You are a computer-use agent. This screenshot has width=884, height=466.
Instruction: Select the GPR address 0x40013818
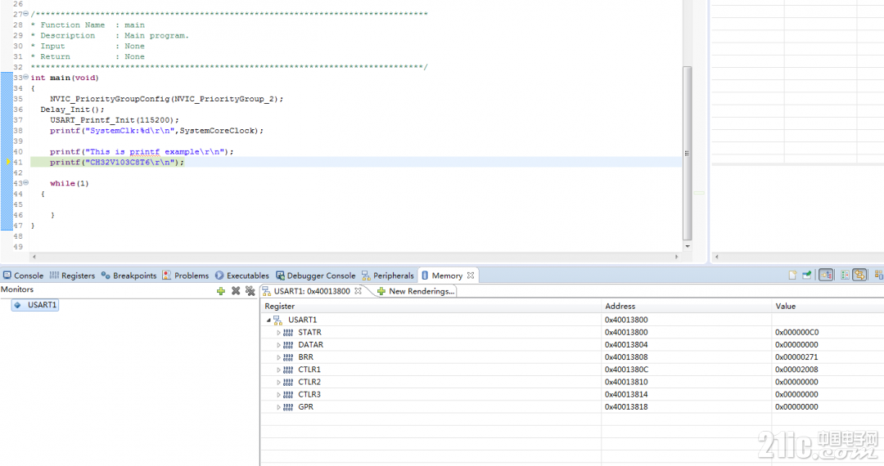point(626,407)
